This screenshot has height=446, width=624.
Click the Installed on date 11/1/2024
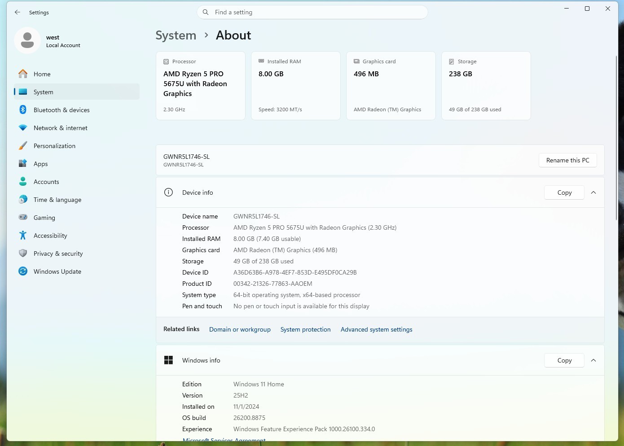pos(246,407)
